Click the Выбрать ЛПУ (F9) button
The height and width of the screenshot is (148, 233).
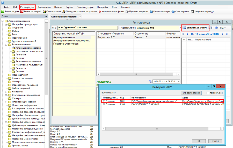195,28
